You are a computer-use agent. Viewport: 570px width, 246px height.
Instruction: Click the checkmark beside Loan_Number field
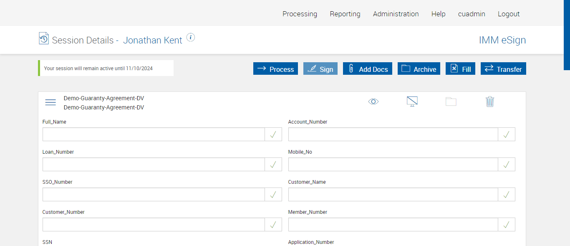tap(273, 165)
